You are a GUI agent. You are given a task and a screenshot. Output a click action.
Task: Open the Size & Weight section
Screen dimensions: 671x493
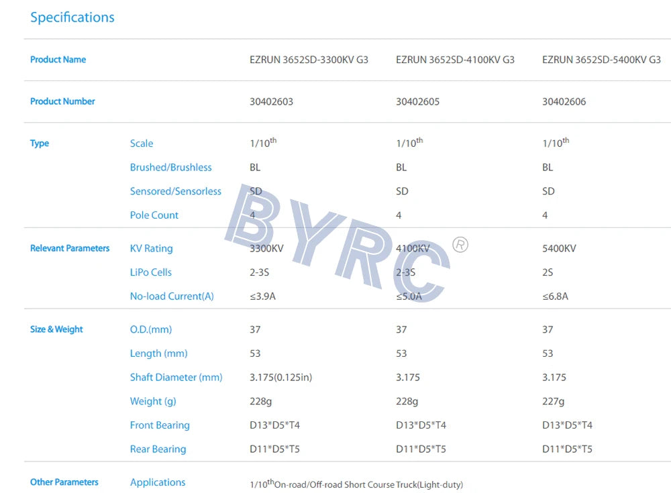[56, 329]
